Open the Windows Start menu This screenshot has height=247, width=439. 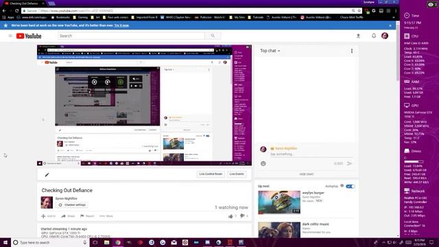click(5, 242)
